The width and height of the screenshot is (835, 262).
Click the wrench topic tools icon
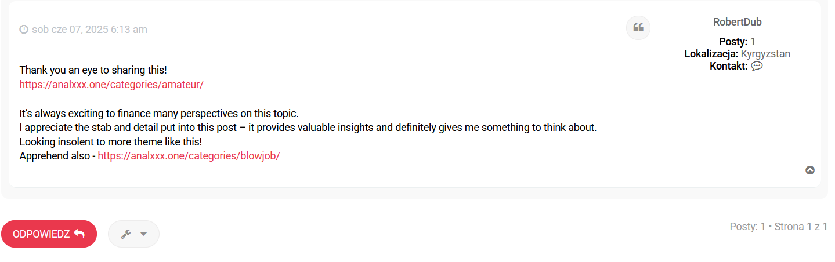click(x=125, y=234)
